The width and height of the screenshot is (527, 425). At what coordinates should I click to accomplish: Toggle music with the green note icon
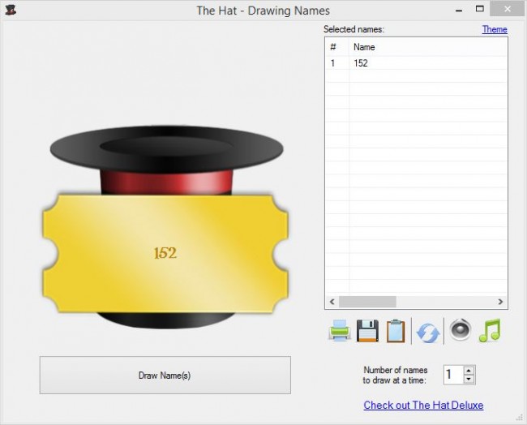coord(489,330)
